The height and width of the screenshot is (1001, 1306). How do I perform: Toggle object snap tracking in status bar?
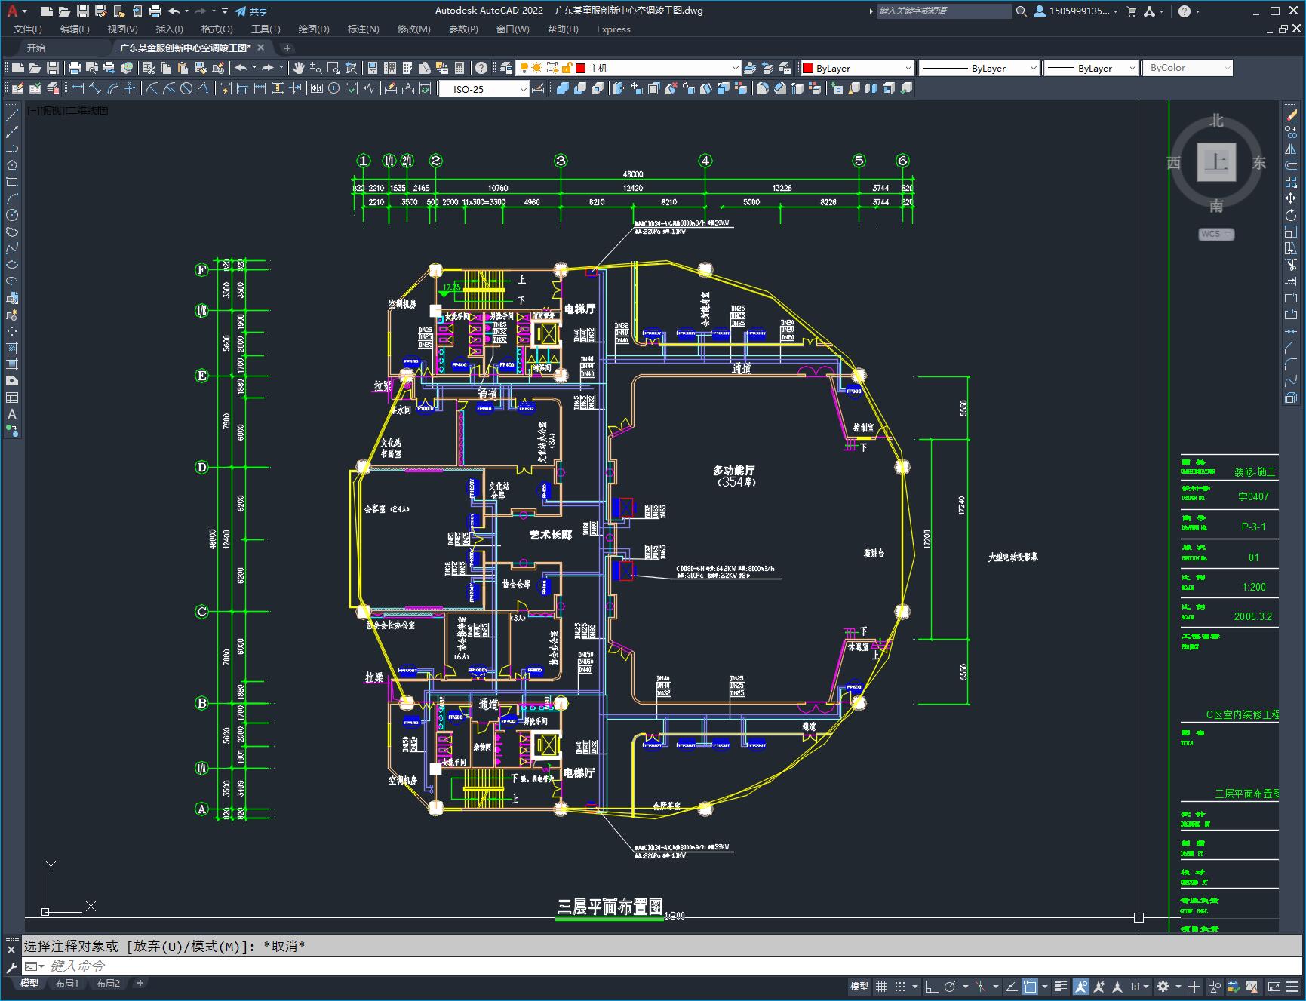1011,986
